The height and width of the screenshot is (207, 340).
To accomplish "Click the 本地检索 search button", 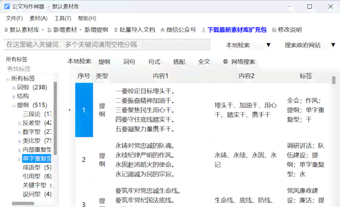I will [x=238, y=45].
